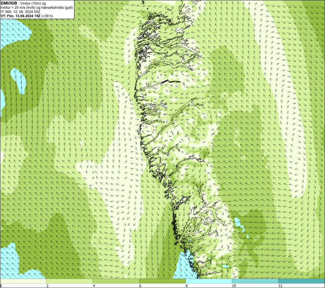The height and width of the screenshot is (288, 325).
Task: Click the legend scale label "4"
Action: point(94,286)
